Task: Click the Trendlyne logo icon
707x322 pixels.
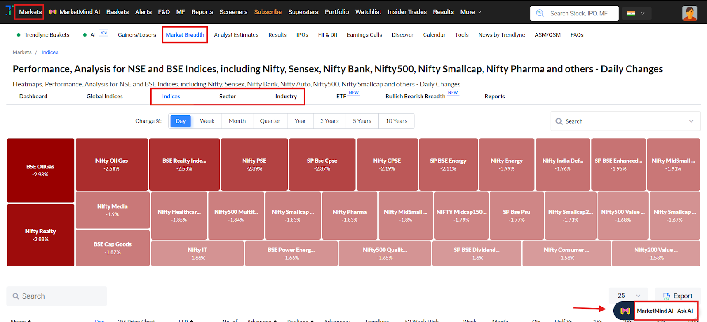Action: pos(8,11)
